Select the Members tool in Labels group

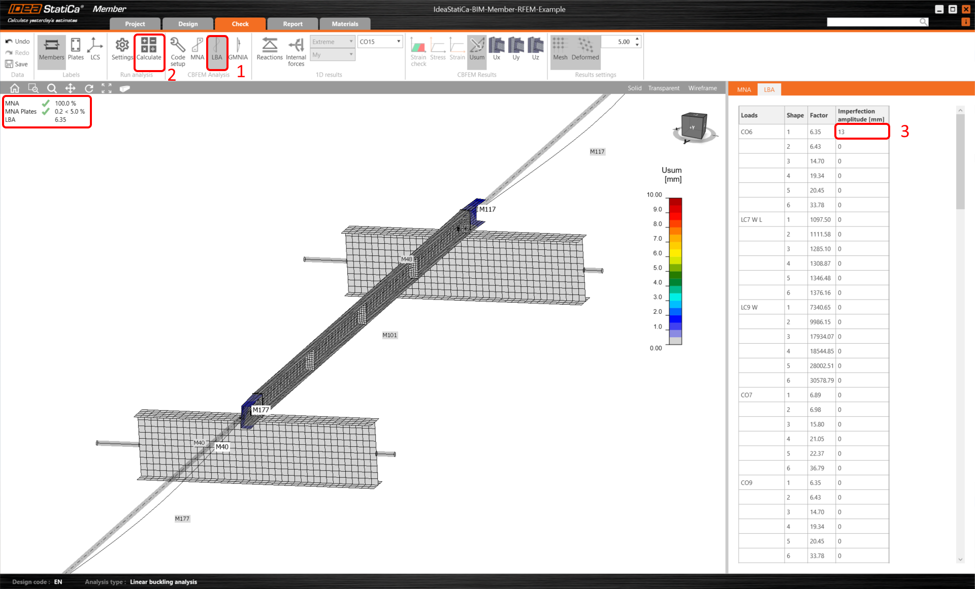tap(51, 50)
